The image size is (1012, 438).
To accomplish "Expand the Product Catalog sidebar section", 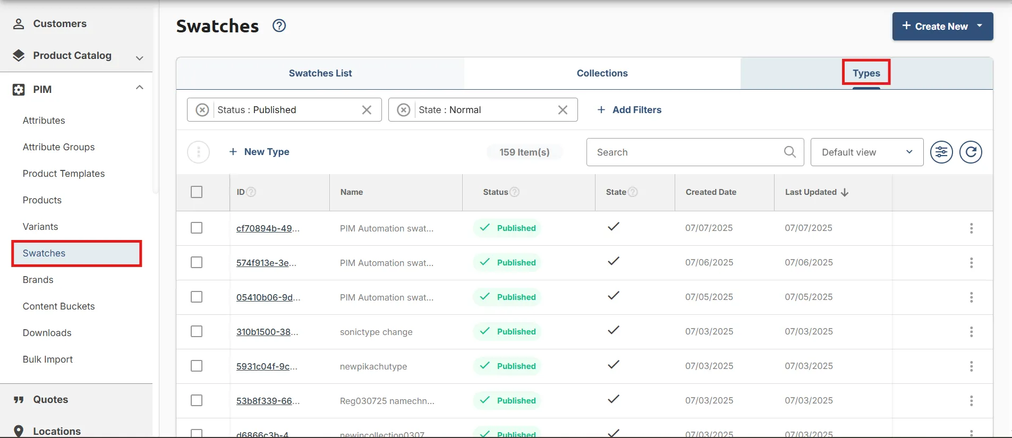I will [140, 58].
